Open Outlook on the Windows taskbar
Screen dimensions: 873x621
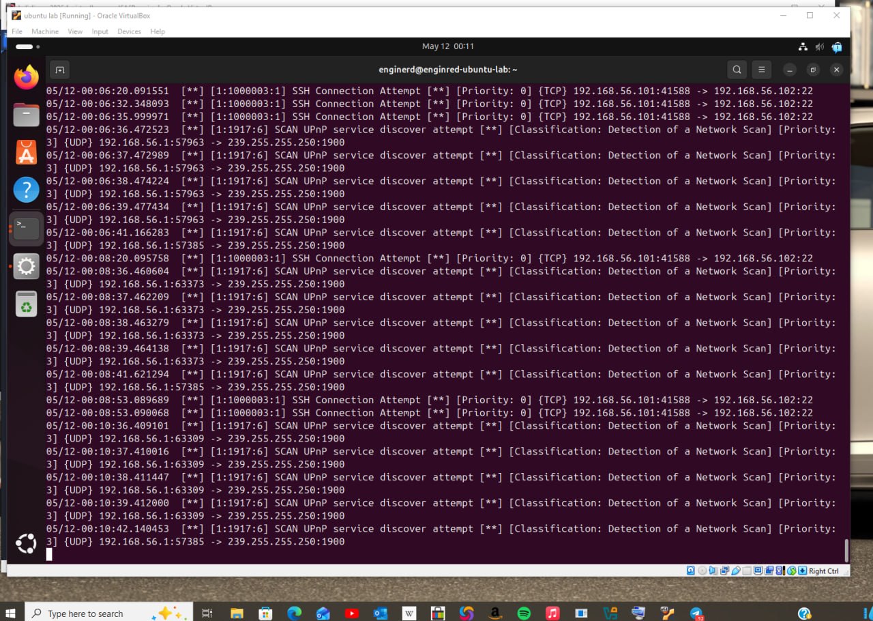pyautogui.click(x=381, y=613)
